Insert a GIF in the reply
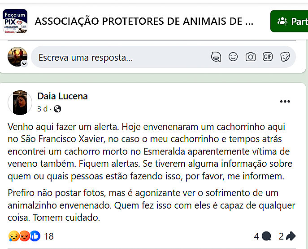308x249 pixels. click(268, 57)
